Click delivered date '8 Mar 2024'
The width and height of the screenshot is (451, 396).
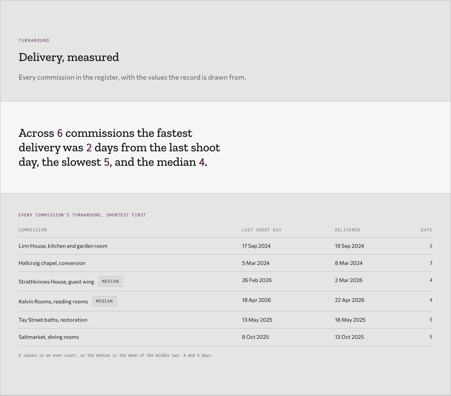click(349, 263)
